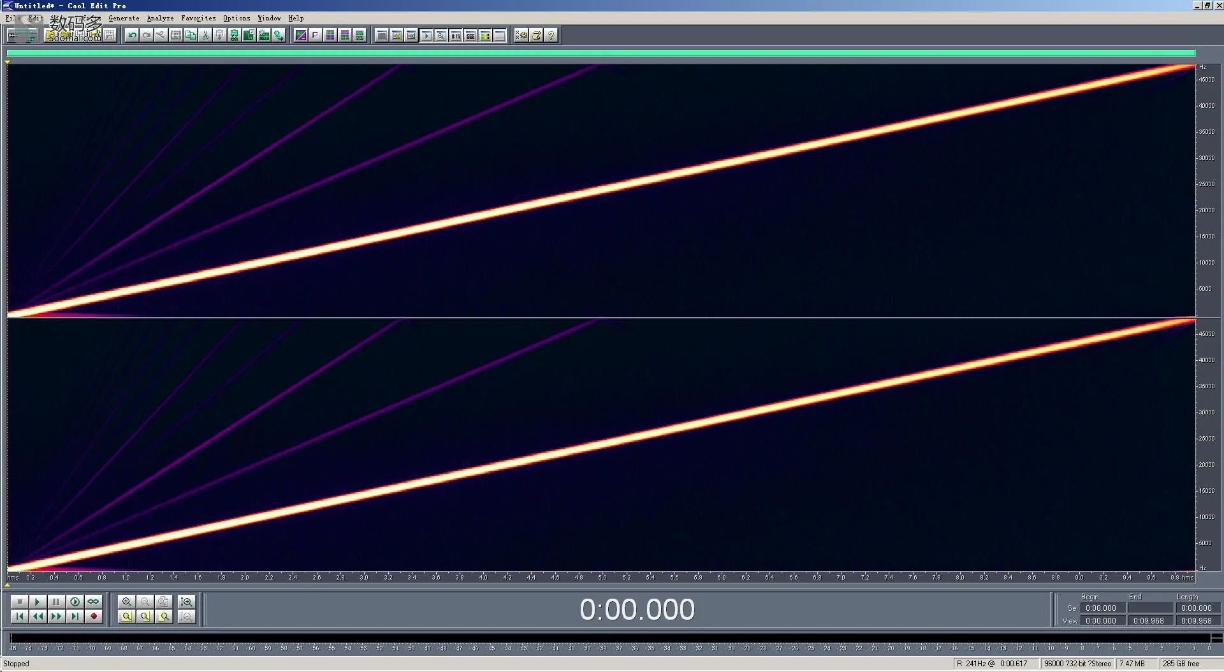Open the Analyze menu
1224x672 pixels.
(x=160, y=18)
